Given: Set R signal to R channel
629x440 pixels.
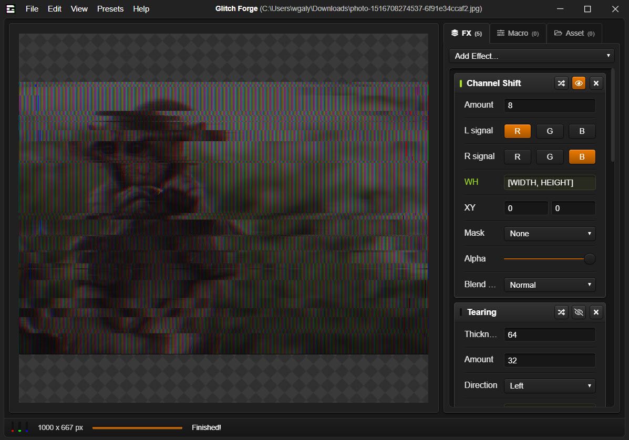Looking at the screenshot, I should click(517, 156).
